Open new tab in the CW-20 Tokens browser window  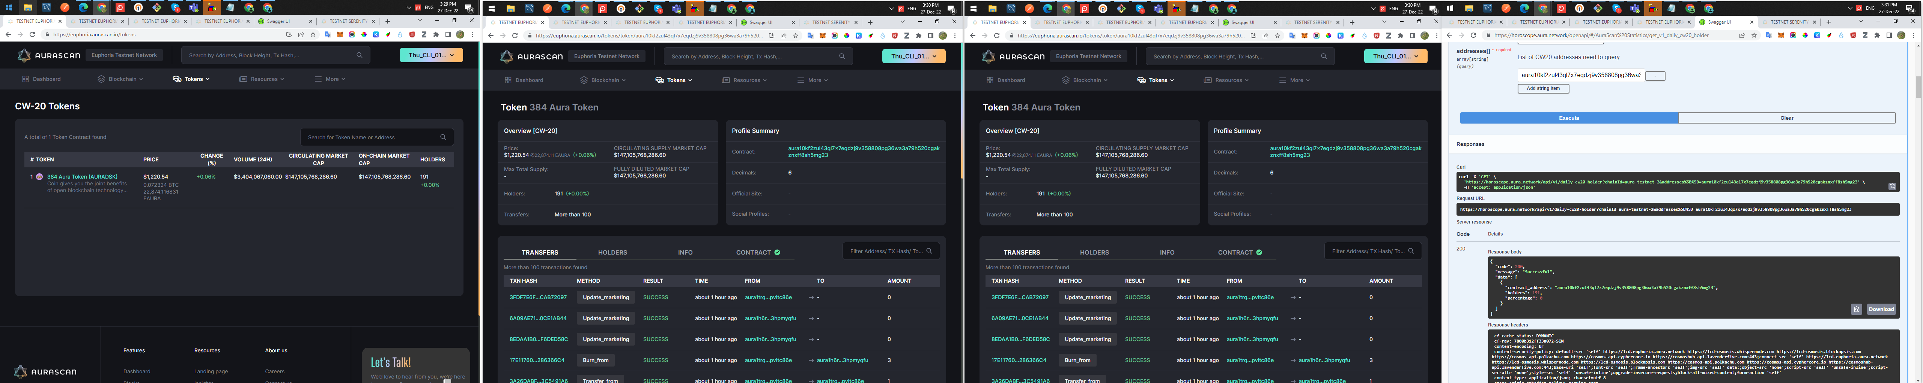tap(387, 21)
